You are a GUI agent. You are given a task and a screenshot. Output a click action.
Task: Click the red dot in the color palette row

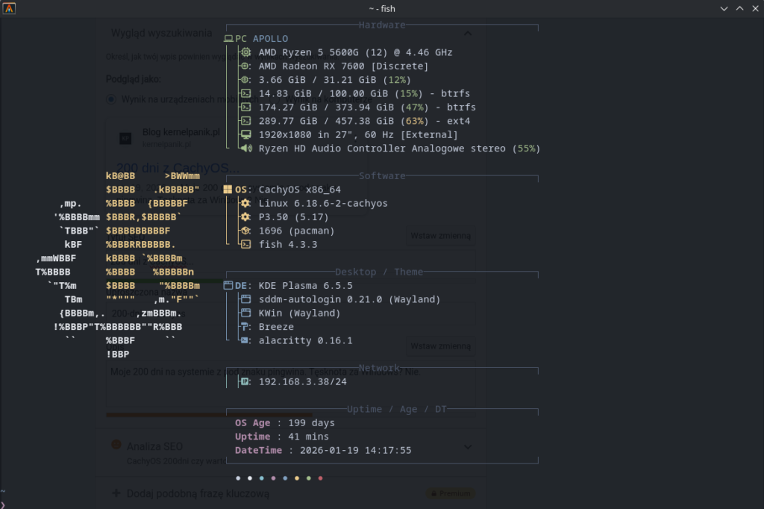tap(320, 478)
